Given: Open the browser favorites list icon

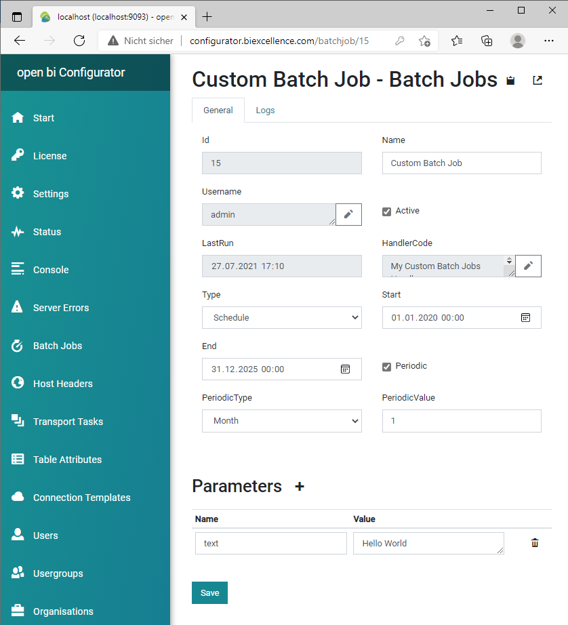Looking at the screenshot, I should coord(457,41).
